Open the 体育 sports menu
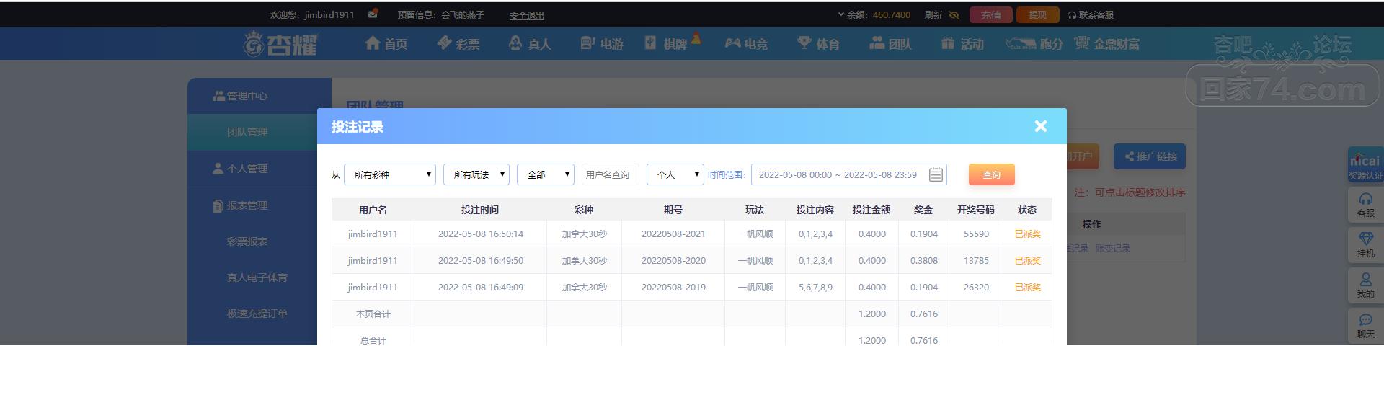 click(x=819, y=44)
